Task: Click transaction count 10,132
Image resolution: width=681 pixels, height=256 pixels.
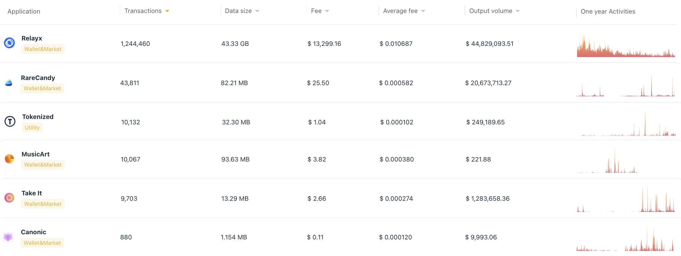Action: [x=131, y=122]
